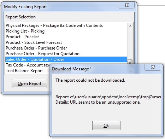Image resolution: width=165 pixels, height=139 pixels.
Task: Click the report file path text
Action: pos(108,97)
